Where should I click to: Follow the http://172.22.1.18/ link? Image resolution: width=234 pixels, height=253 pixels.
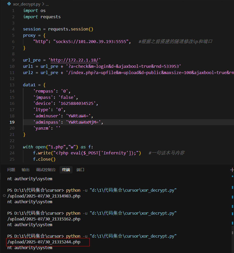click(x=74, y=60)
